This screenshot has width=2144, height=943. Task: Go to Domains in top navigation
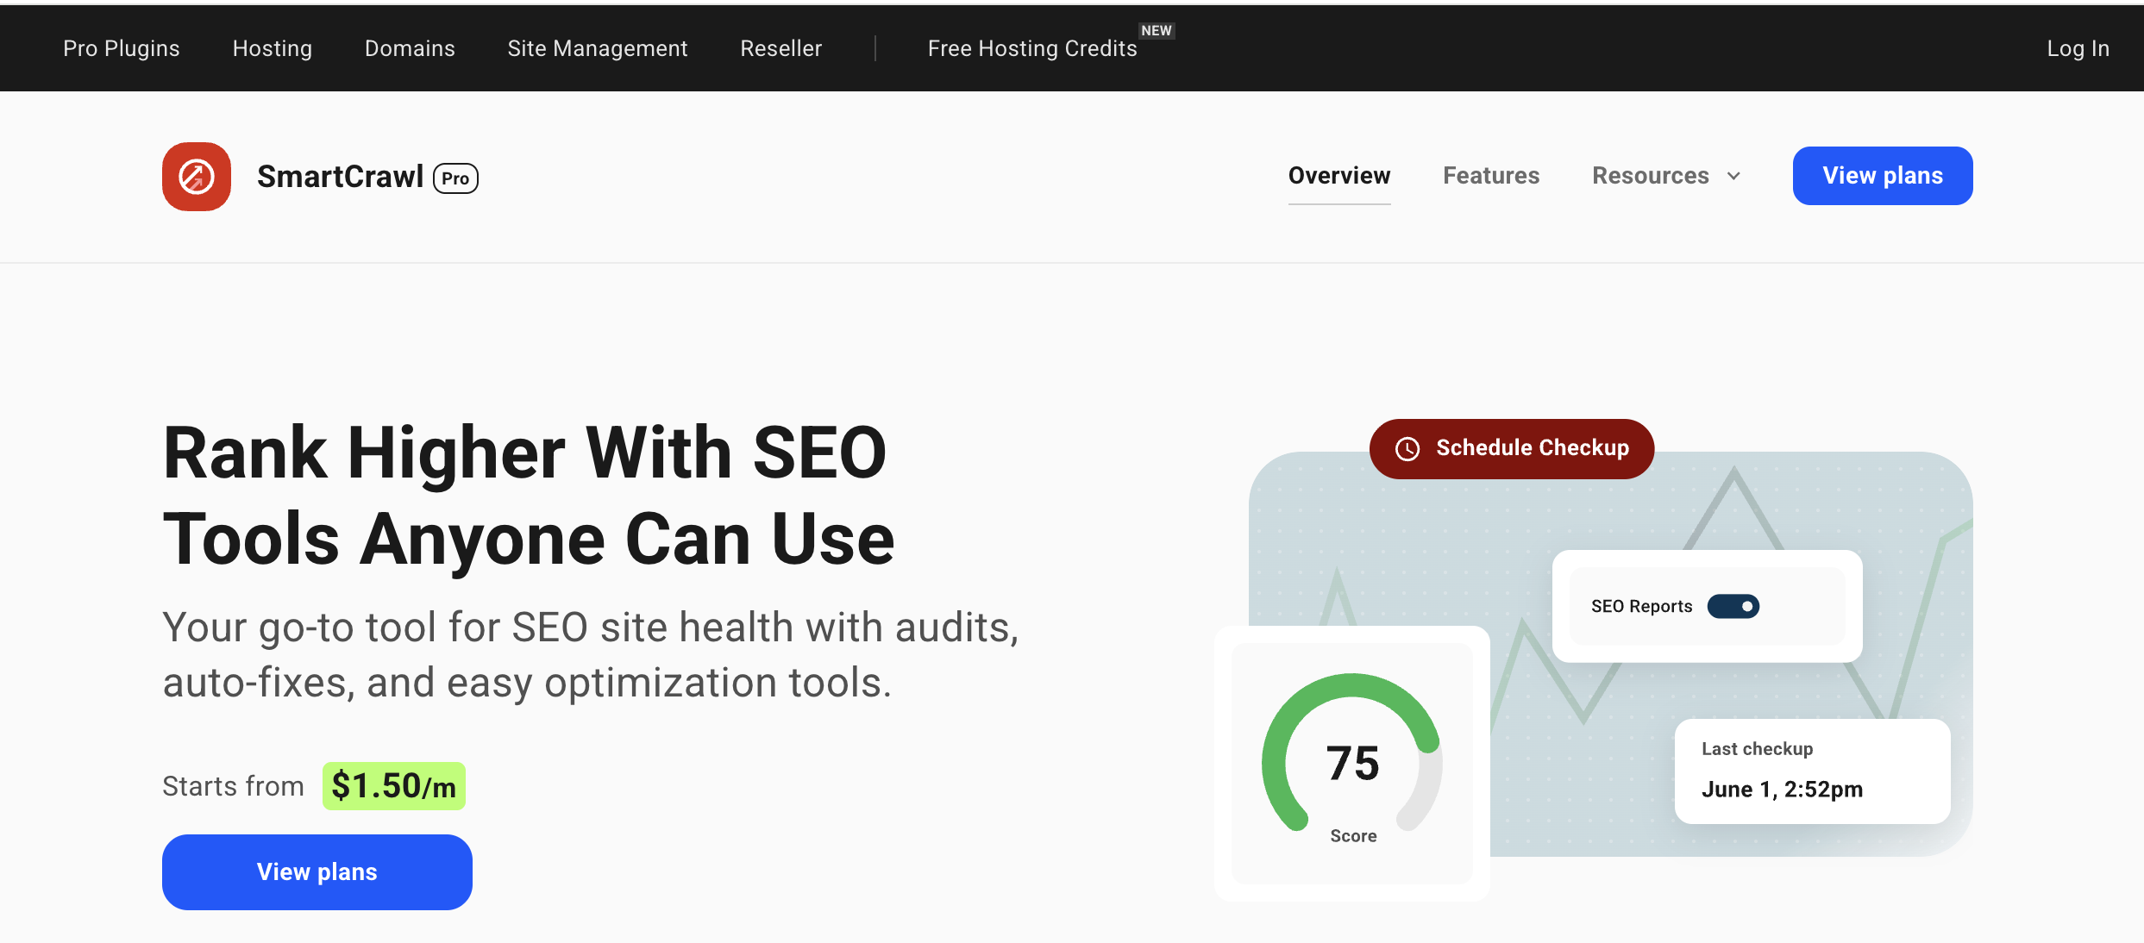[410, 48]
